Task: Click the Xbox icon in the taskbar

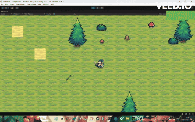Action: (122, 119)
